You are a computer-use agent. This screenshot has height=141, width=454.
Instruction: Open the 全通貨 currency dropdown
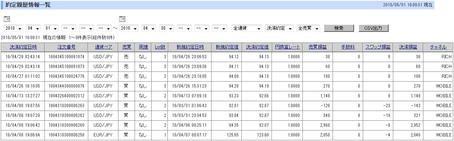tap(247, 28)
